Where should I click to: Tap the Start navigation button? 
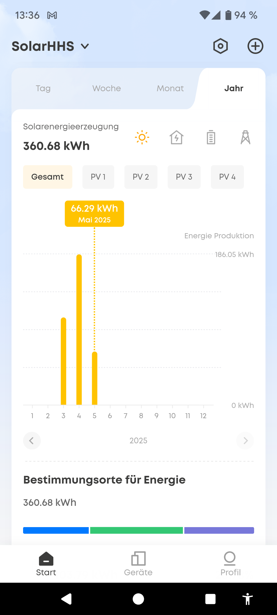[x=46, y=564]
